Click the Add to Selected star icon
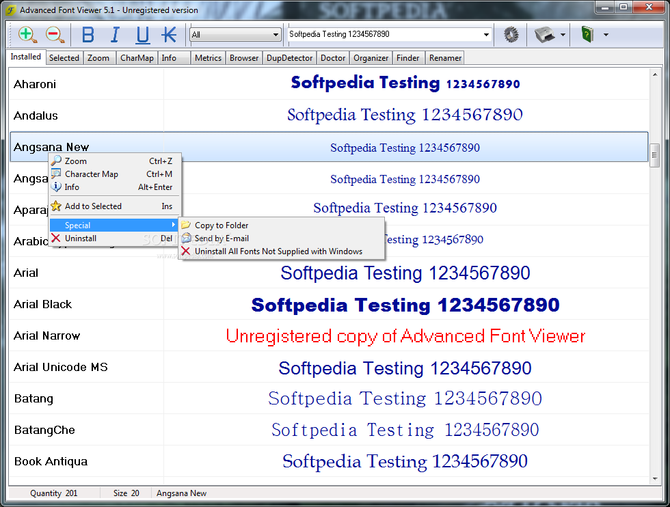 56,206
